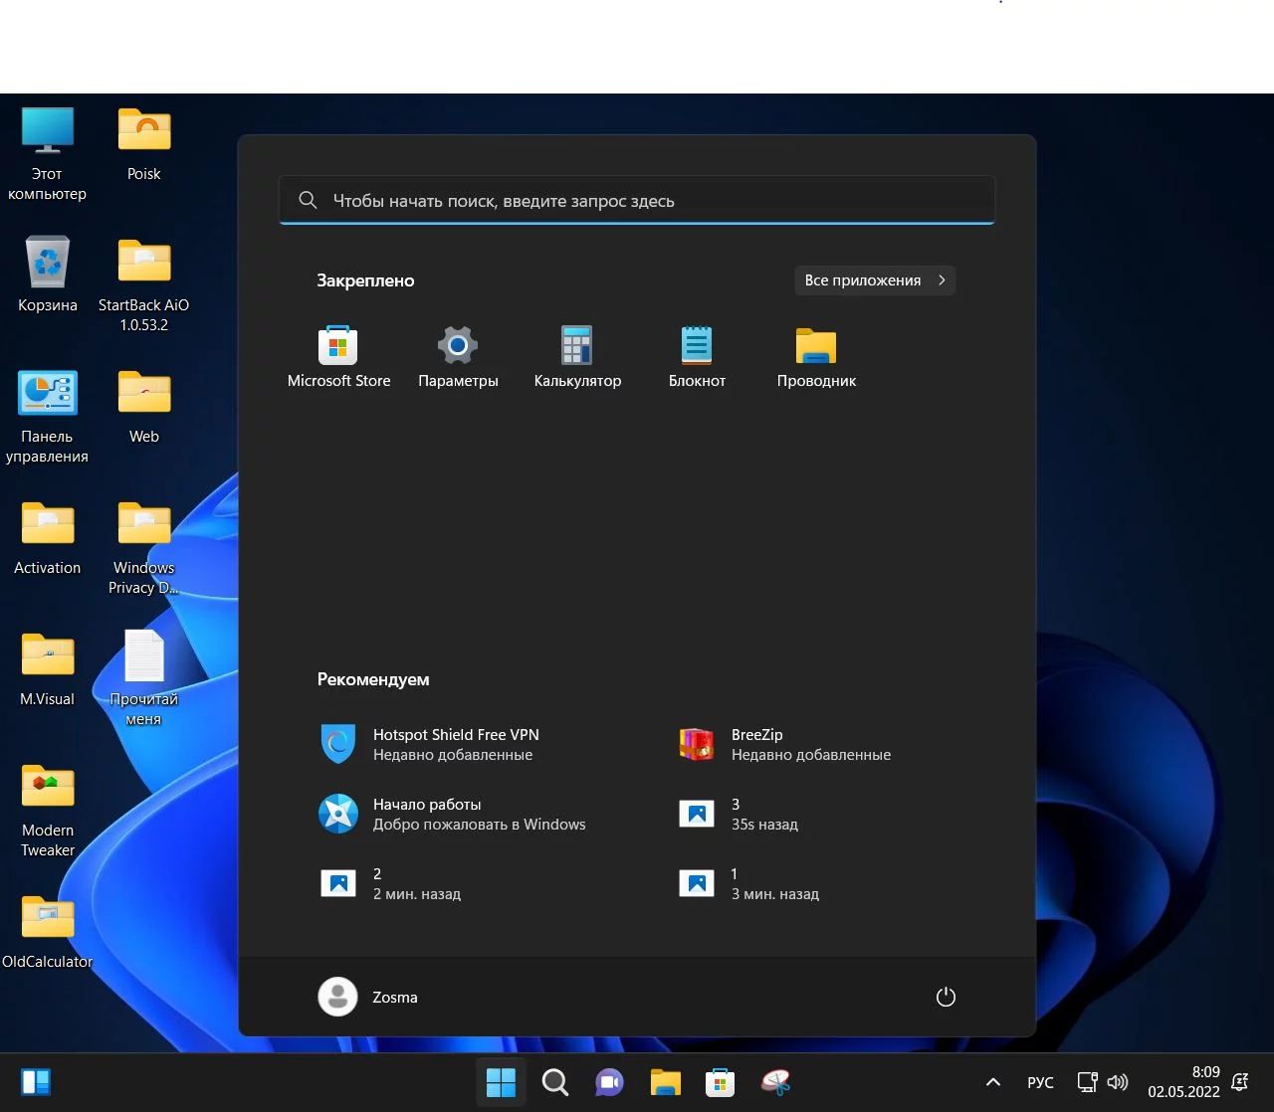Viewport: 1274px width, 1112px height.
Task: Expand the Все приложения apps list
Action: point(874,280)
